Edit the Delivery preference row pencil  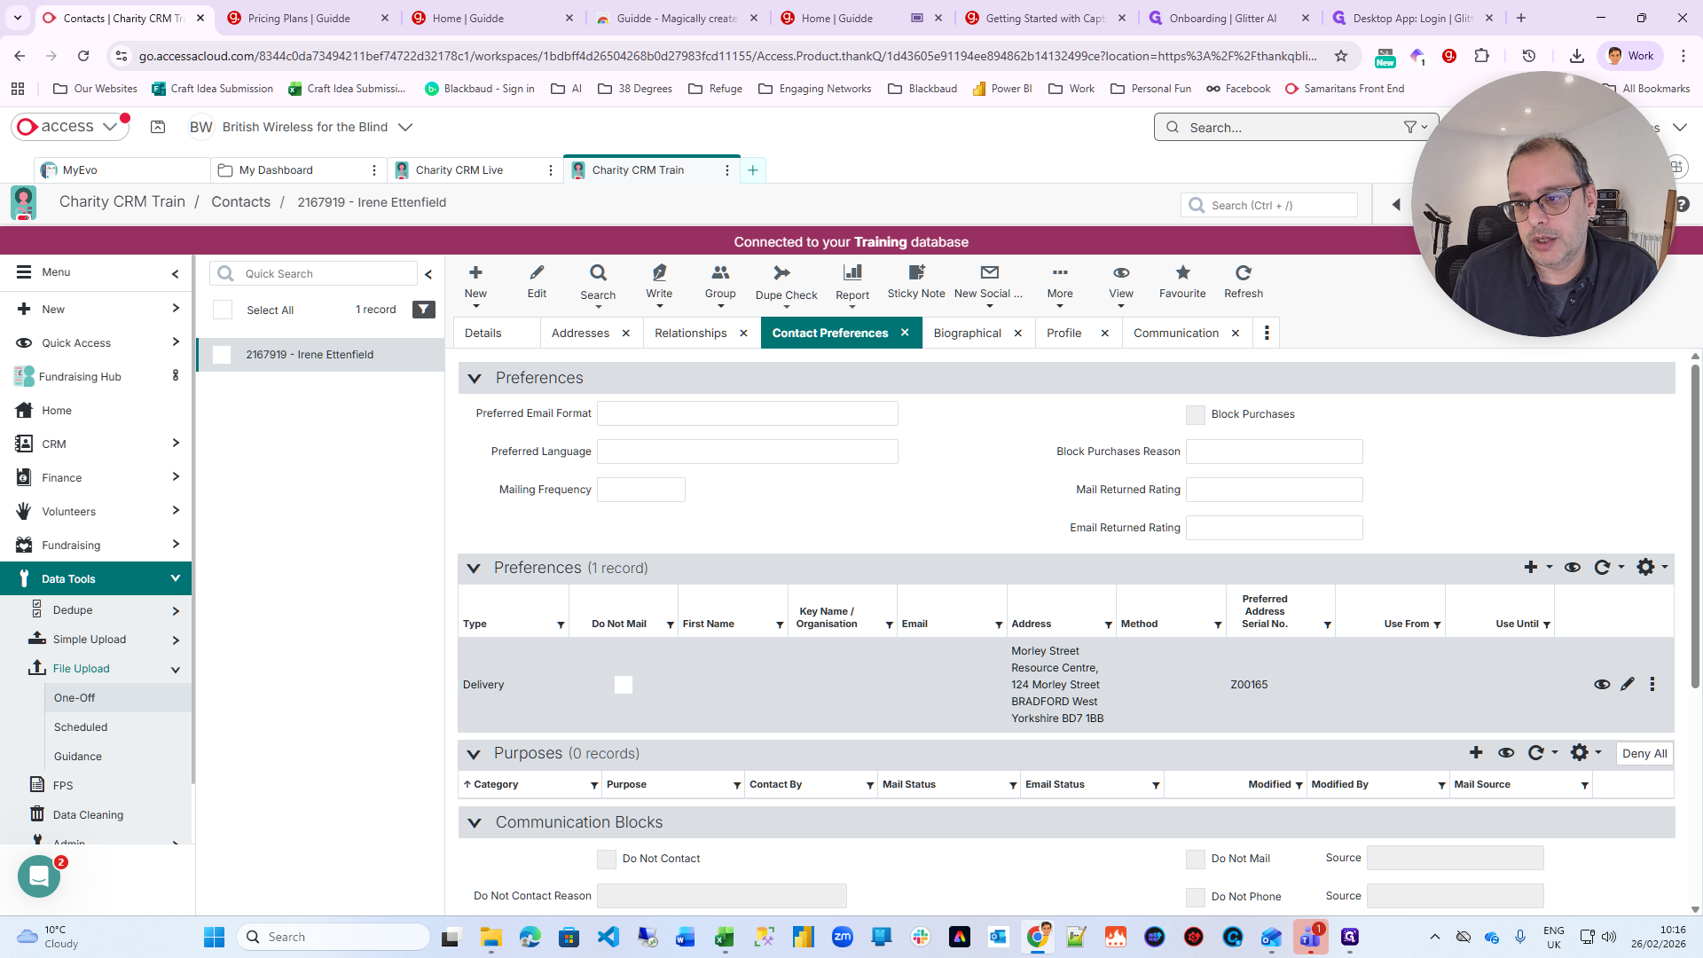coord(1627,684)
